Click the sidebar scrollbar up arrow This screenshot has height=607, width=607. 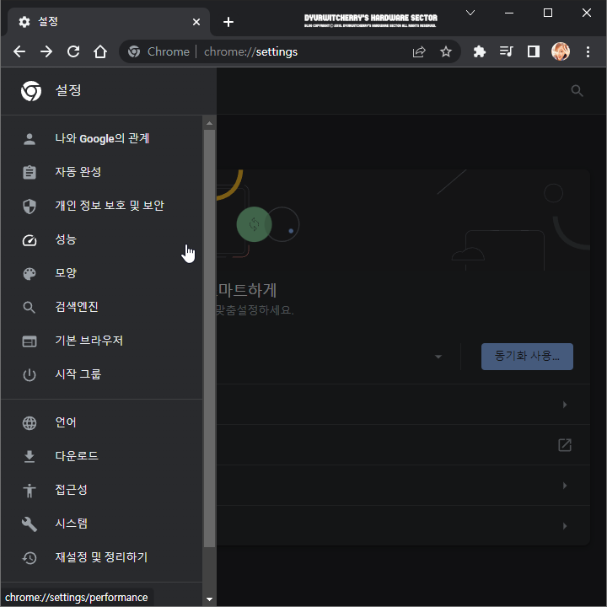coord(209,123)
